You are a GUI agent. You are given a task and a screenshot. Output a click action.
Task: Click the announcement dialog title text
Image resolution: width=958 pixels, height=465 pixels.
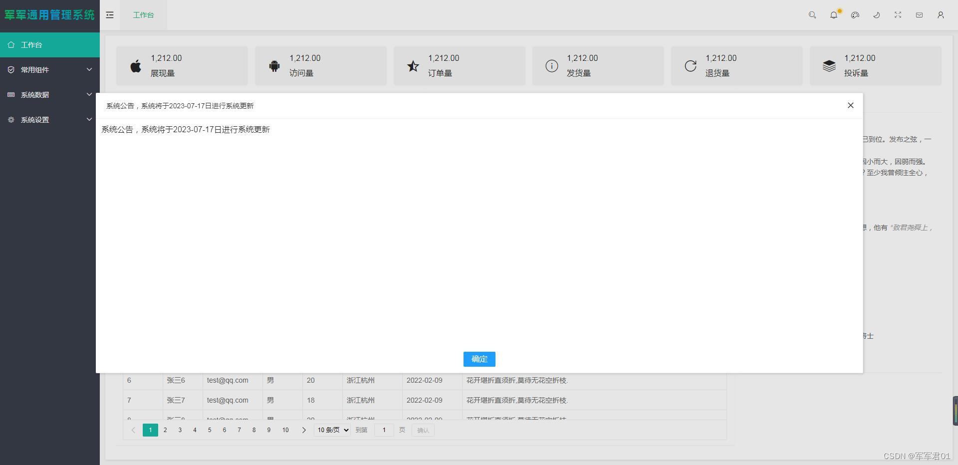pyautogui.click(x=180, y=106)
